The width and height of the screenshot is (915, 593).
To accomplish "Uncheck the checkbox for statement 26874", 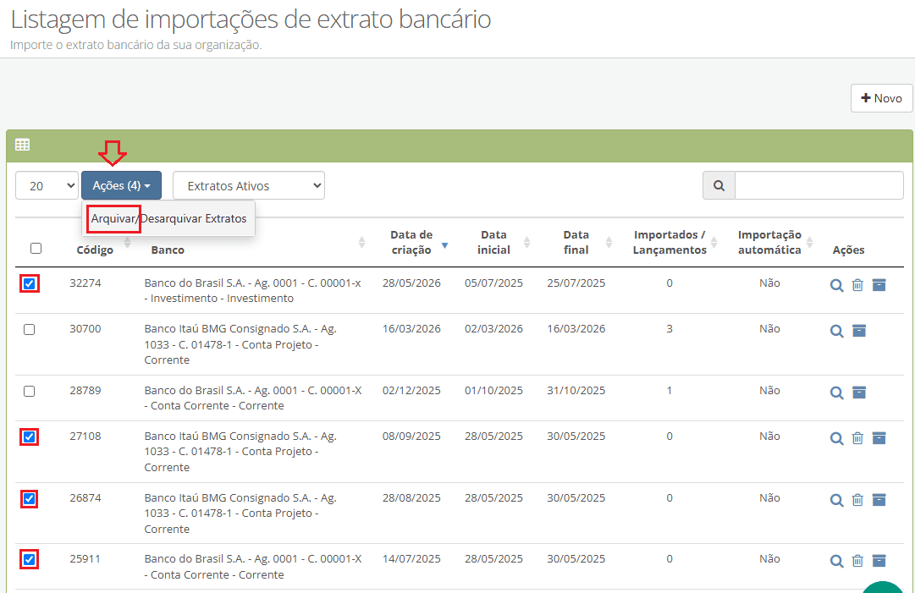I will coord(29,498).
